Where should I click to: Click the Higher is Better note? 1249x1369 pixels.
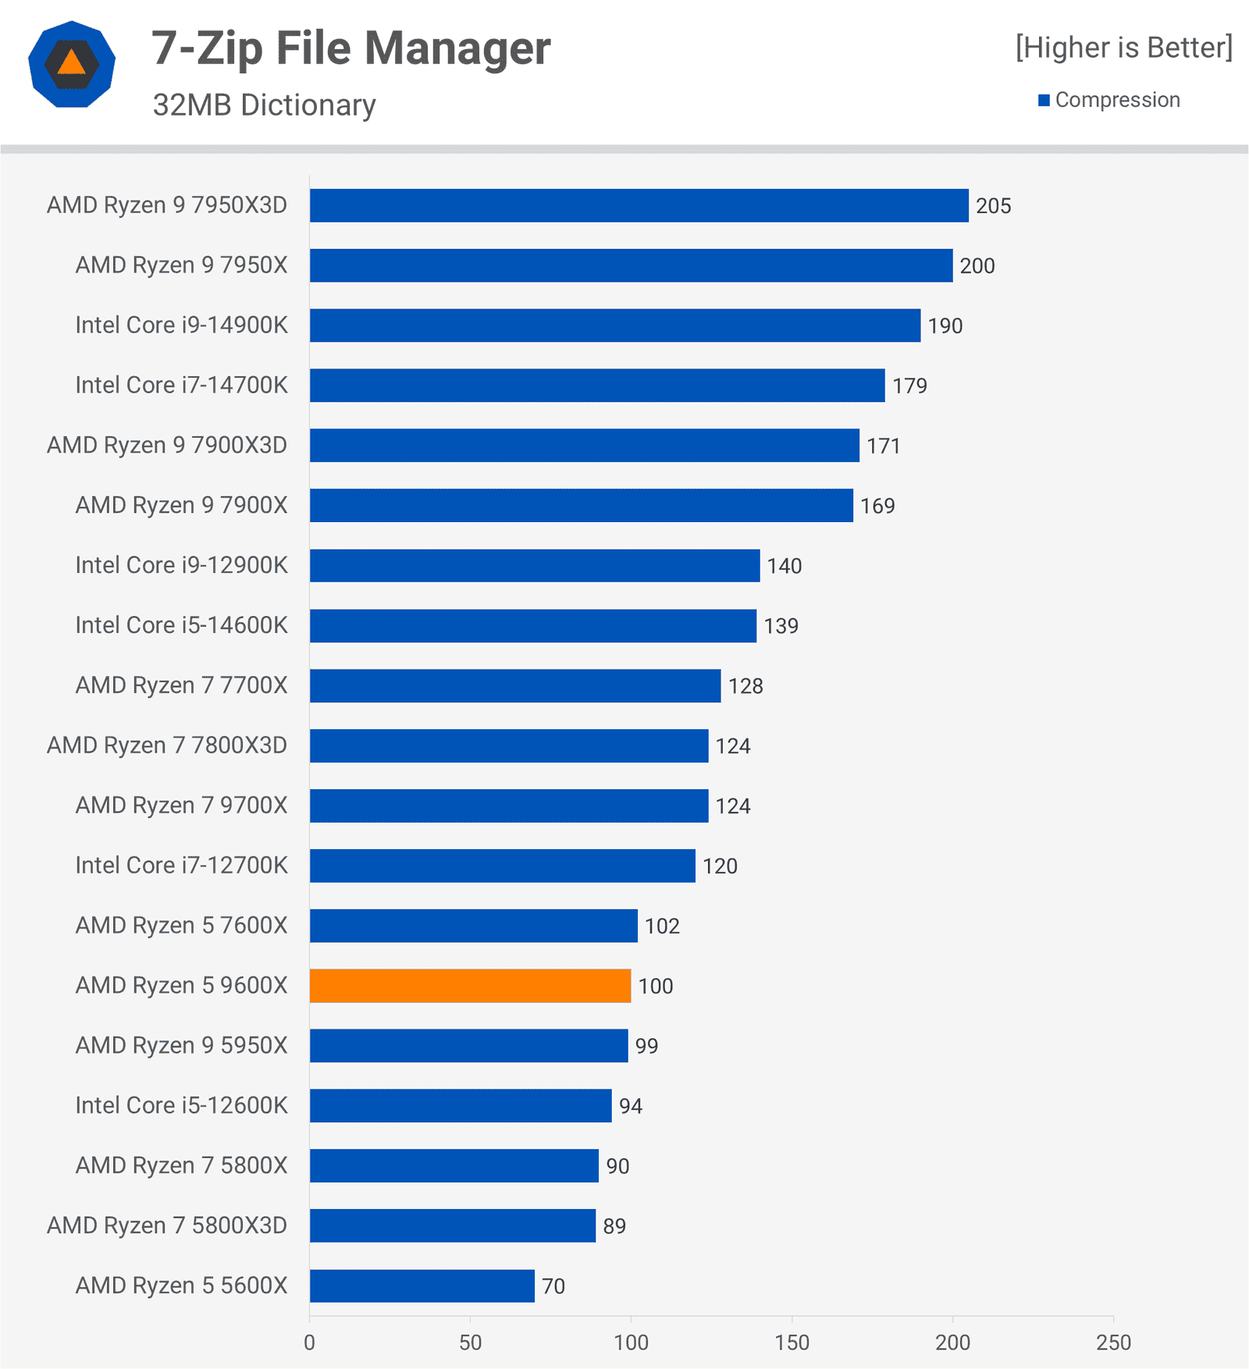tap(1124, 48)
